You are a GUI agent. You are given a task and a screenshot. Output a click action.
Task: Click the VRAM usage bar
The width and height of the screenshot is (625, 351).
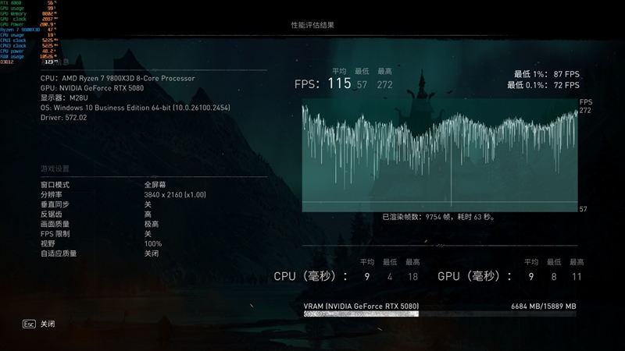point(440,314)
